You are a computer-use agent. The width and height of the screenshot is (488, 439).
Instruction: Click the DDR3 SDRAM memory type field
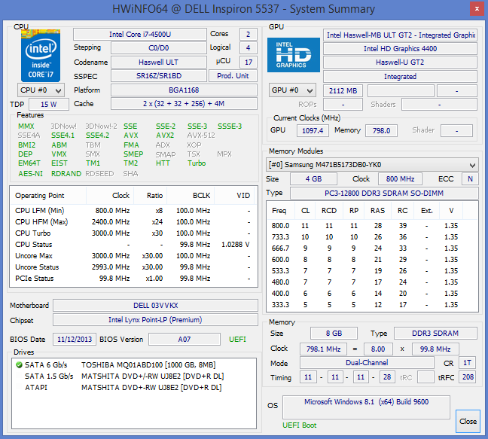coord(435,334)
